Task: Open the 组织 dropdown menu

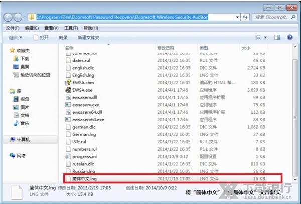Action: pos(15,37)
